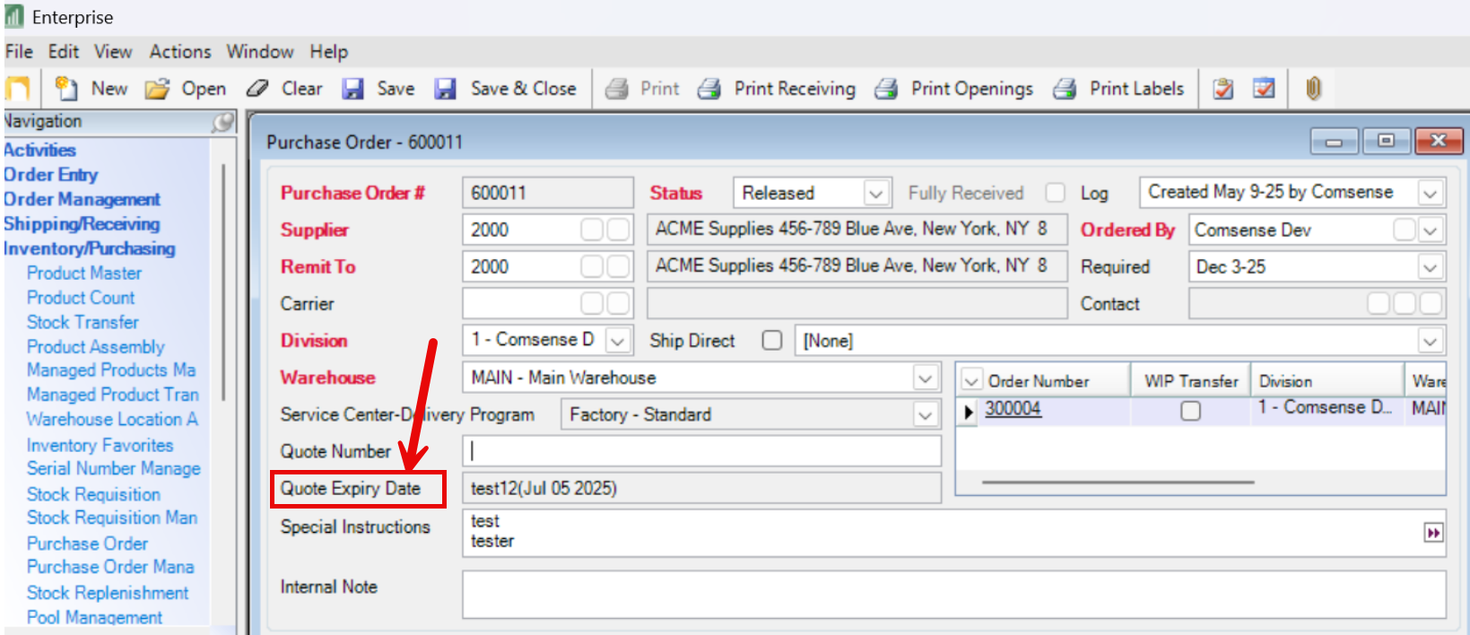Open the Warehouse dropdown list
The image size is (1470, 635).
click(926, 378)
